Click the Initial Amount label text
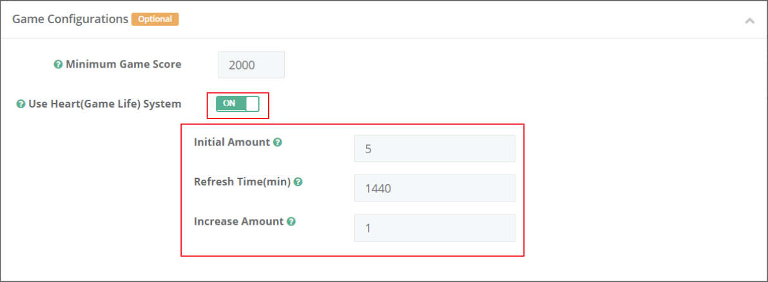 coord(231,142)
